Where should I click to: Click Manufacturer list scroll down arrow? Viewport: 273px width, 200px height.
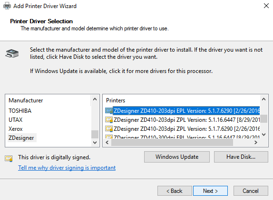point(95,143)
